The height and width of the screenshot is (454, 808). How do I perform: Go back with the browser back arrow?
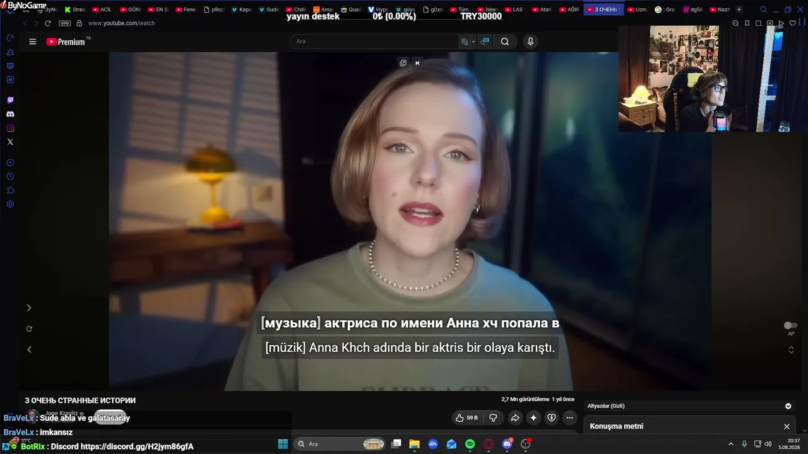pos(25,23)
